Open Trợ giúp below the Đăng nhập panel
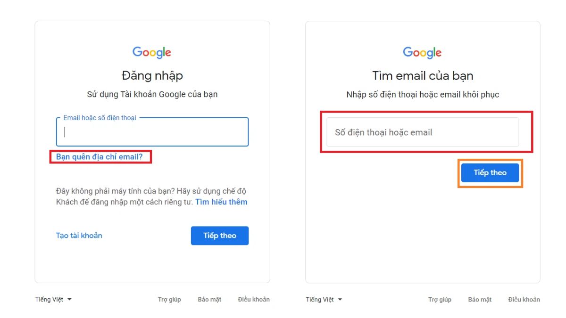 point(169,300)
